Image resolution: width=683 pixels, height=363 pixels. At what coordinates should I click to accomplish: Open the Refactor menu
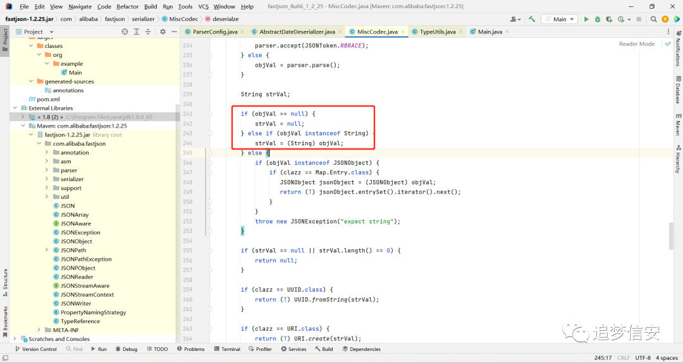coord(128,6)
